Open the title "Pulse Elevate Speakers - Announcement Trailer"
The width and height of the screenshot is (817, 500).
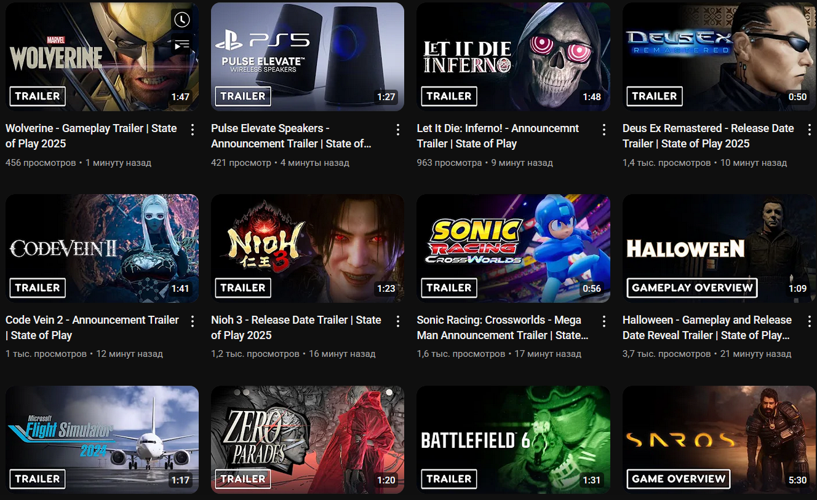[x=291, y=136]
